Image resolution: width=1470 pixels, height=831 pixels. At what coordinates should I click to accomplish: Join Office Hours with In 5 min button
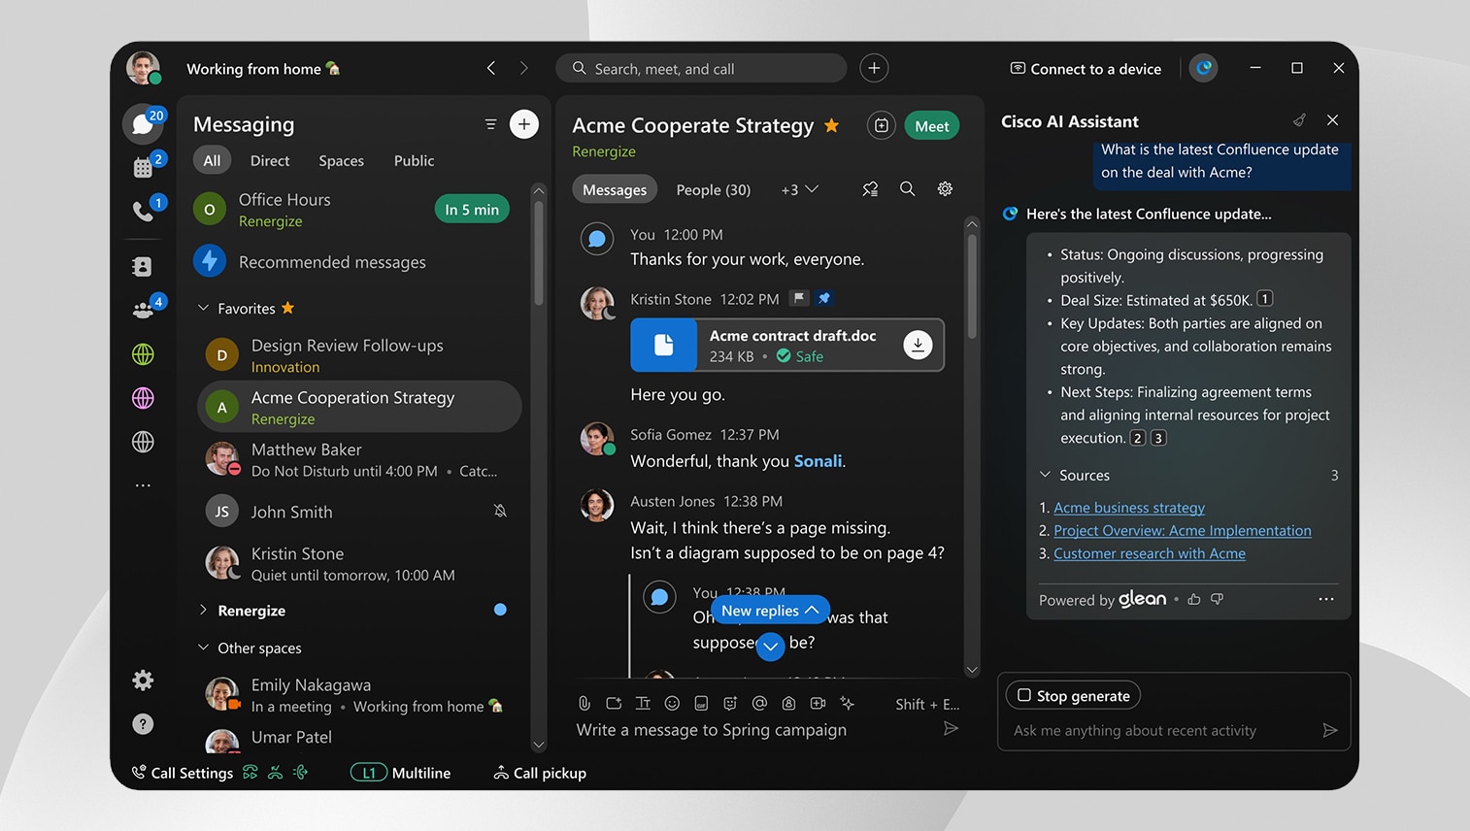pos(472,209)
